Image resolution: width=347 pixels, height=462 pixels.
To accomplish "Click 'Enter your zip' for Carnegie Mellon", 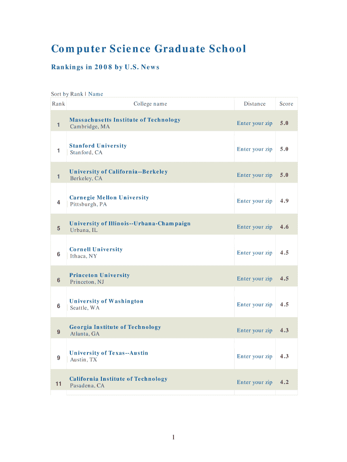I will (x=255, y=201).
